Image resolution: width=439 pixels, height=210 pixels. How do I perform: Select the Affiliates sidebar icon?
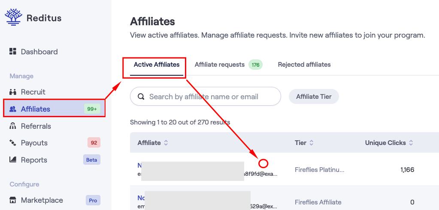click(13, 109)
